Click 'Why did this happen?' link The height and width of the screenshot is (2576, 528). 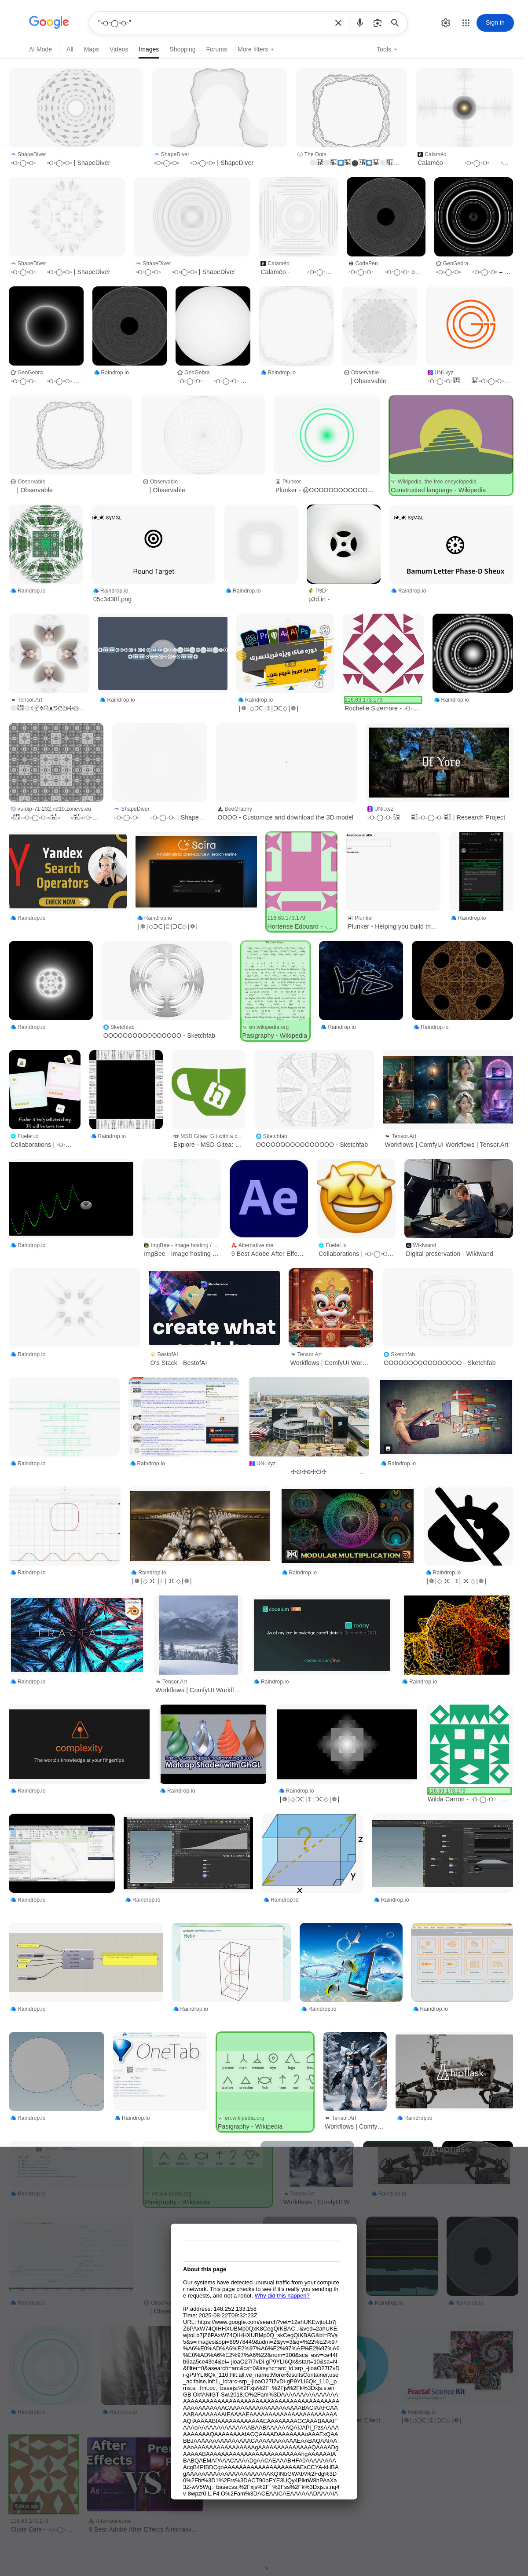coord(282,2295)
